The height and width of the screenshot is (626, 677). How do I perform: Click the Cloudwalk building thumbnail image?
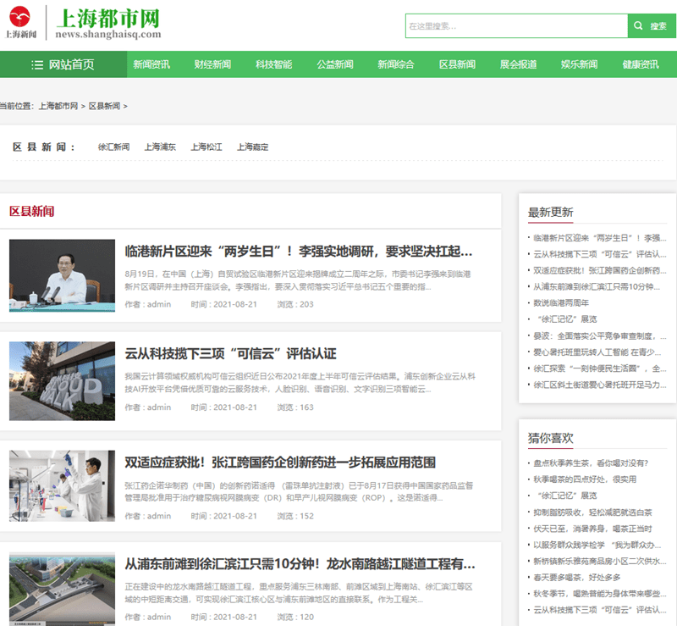(x=62, y=380)
